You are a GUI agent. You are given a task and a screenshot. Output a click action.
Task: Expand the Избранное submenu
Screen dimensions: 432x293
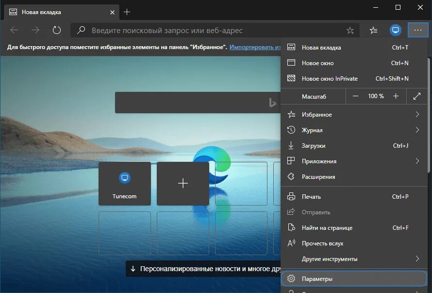point(354,115)
